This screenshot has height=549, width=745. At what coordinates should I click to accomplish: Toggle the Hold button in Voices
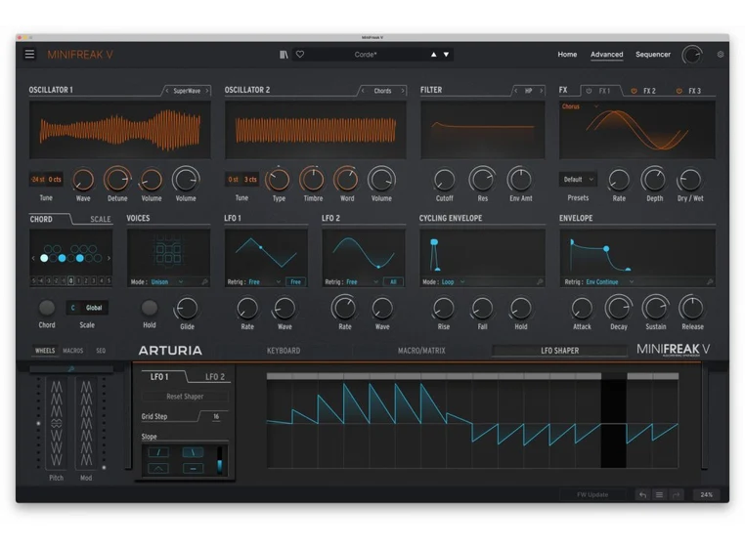pyautogui.click(x=150, y=308)
